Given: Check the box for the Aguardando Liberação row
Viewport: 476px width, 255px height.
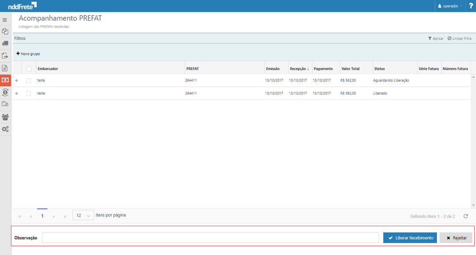Looking at the screenshot, I should pos(29,80).
